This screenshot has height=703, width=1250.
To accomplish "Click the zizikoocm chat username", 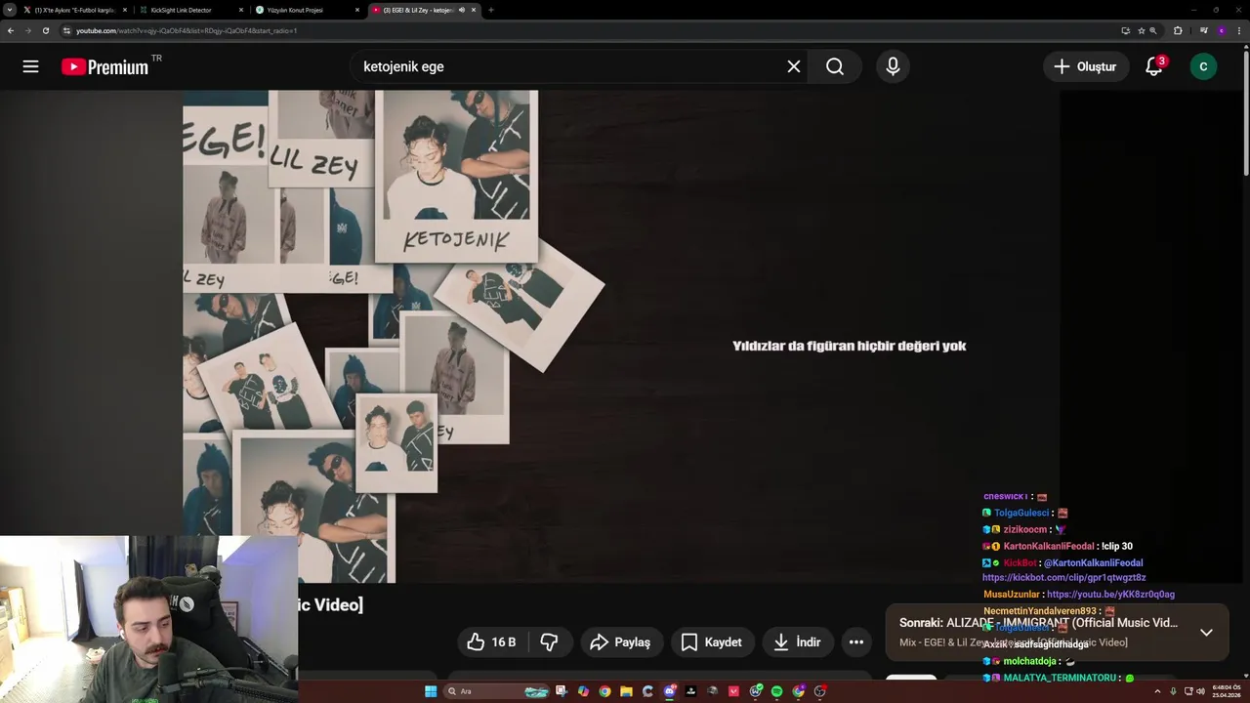I will coord(1024,529).
